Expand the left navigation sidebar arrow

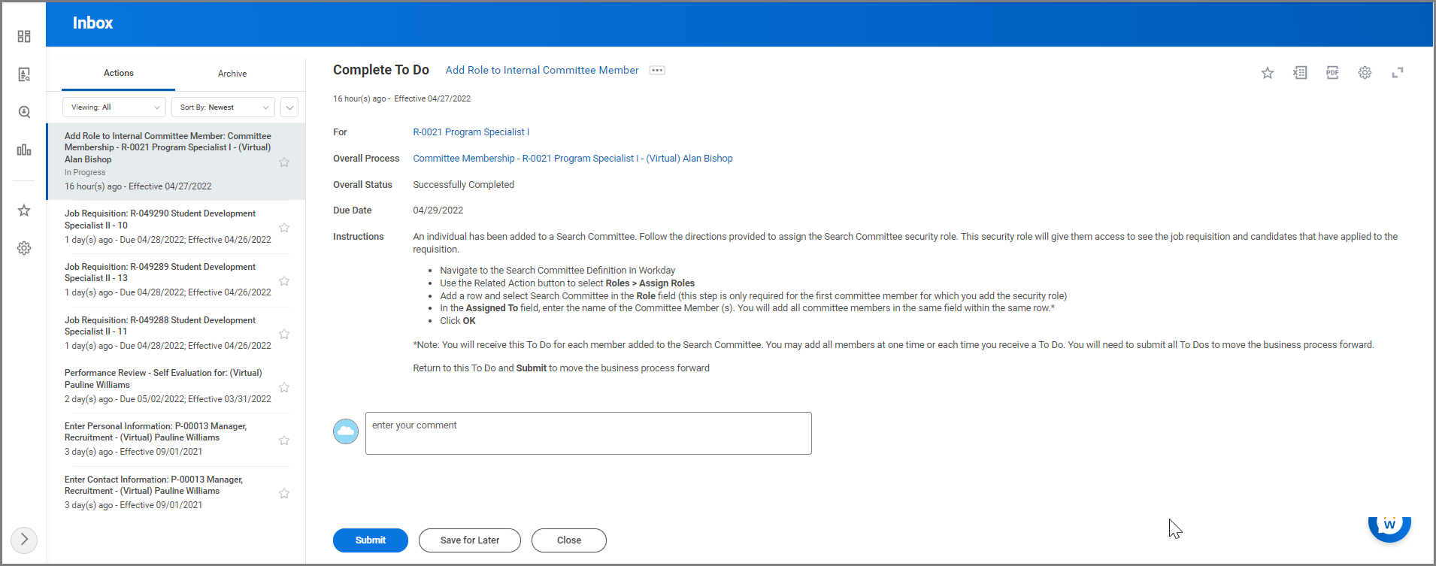click(x=24, y=539)
